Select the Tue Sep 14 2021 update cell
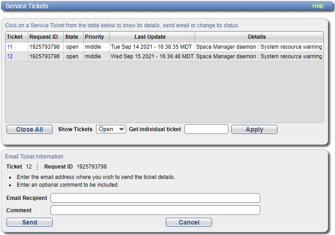 152,47
